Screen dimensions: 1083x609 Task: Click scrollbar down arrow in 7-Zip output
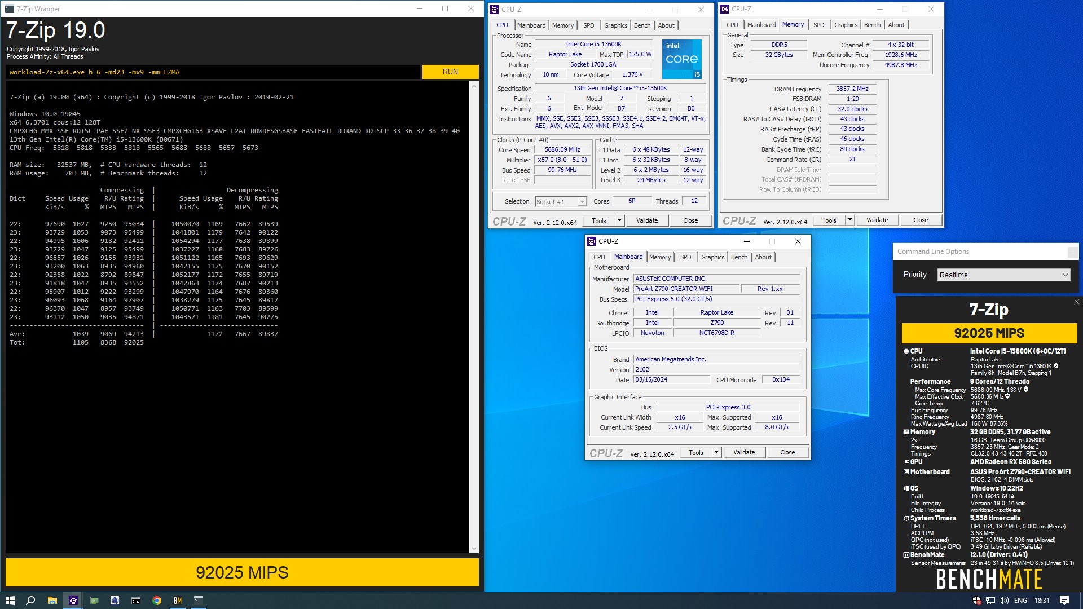[x=474, y=549]
